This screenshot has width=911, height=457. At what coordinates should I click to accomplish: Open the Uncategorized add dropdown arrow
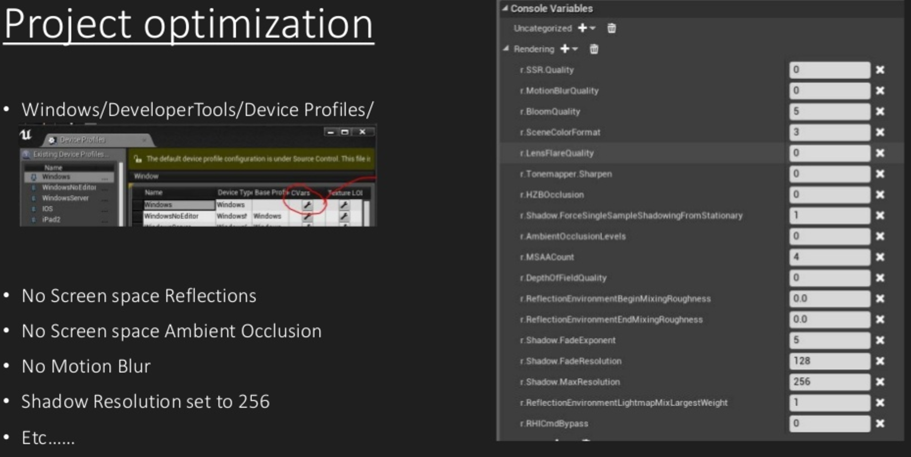pos(593,28)
